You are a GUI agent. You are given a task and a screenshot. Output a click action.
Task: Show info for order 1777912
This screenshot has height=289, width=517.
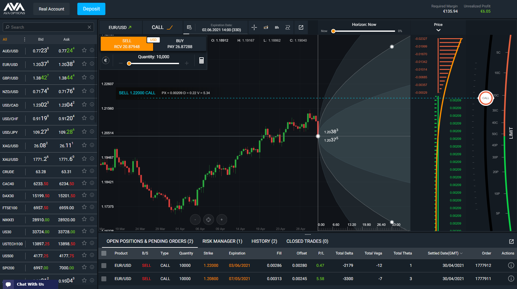point(511,265)
